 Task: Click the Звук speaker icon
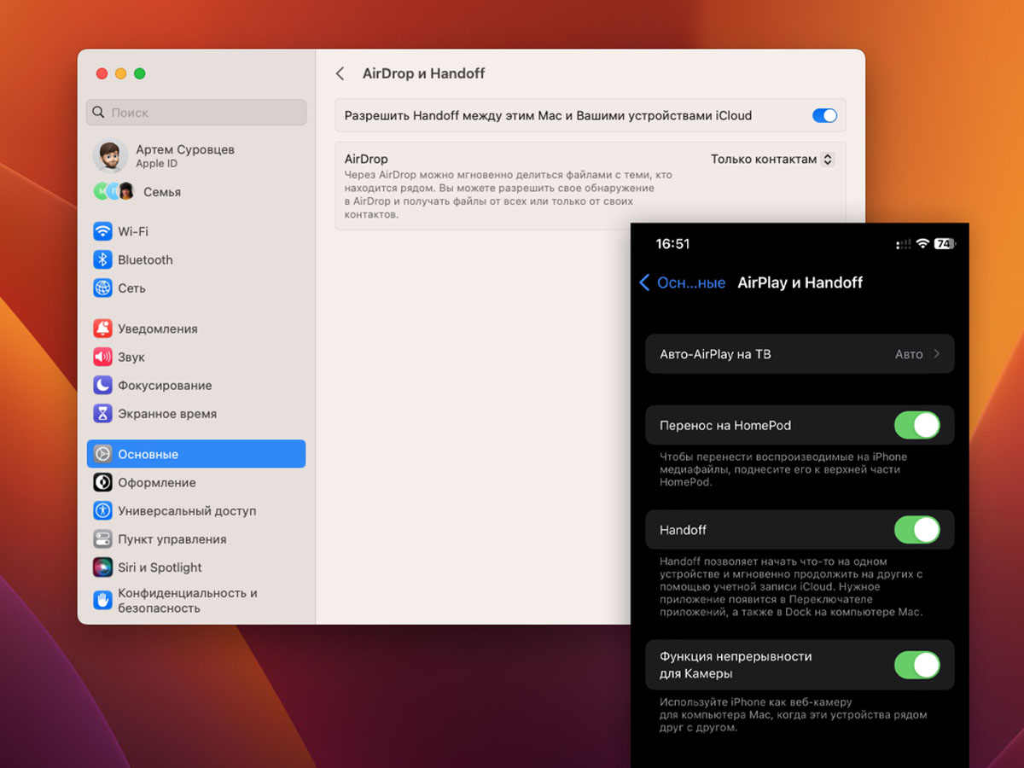click(102, 357)
